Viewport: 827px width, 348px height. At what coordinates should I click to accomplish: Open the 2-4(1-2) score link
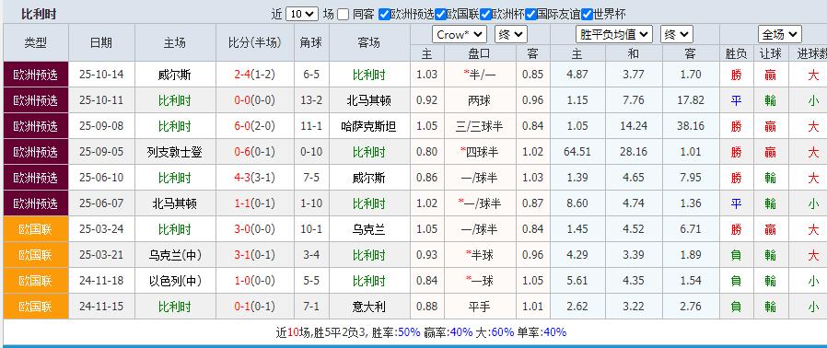255,75
